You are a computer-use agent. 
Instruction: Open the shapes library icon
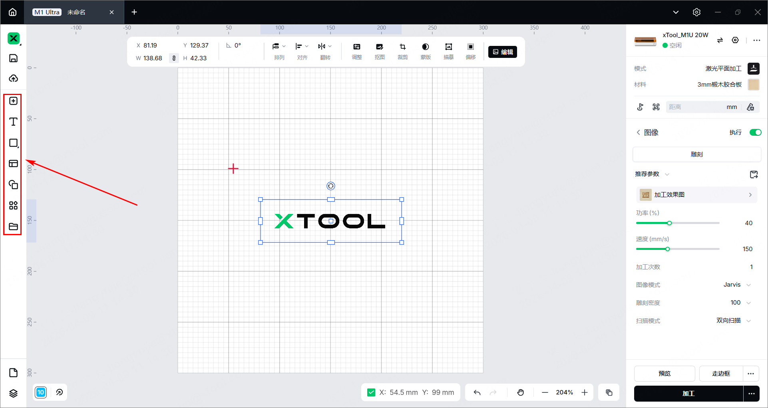pos(13,184)
